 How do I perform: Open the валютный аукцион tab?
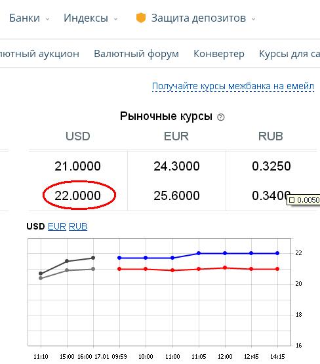(x=39, y=54)
